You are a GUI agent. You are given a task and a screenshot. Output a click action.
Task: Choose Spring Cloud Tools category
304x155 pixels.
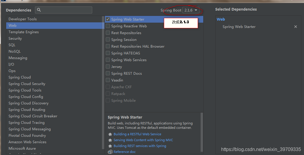(54, 90)
